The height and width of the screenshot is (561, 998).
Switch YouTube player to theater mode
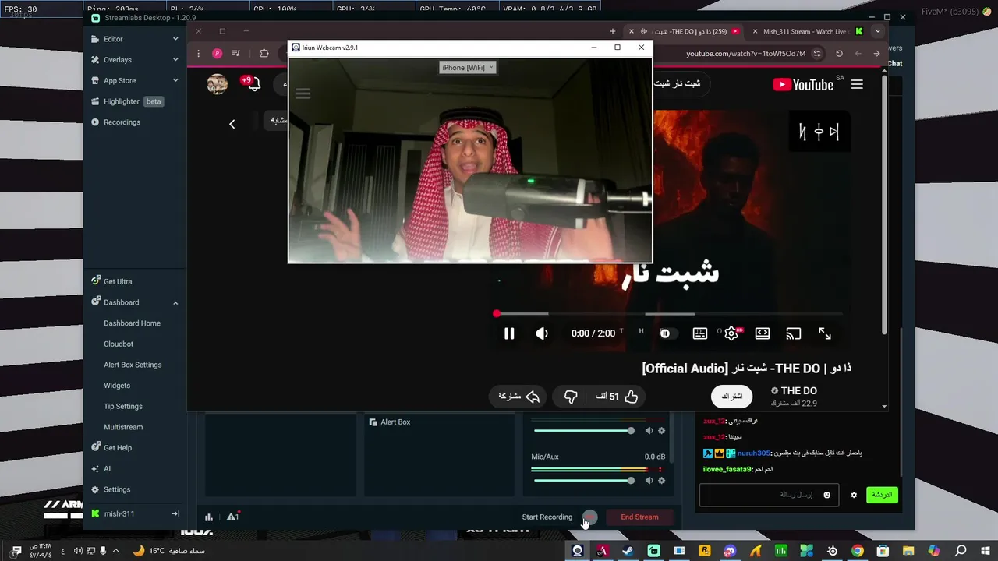click(x=763, y=333)
